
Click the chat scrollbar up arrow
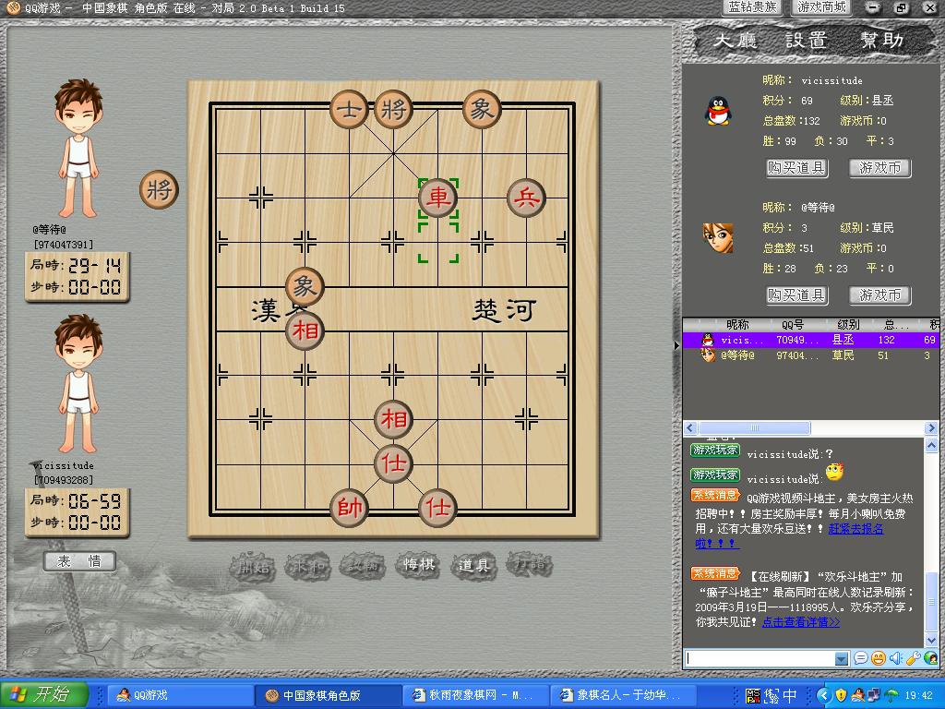(931, 446)
